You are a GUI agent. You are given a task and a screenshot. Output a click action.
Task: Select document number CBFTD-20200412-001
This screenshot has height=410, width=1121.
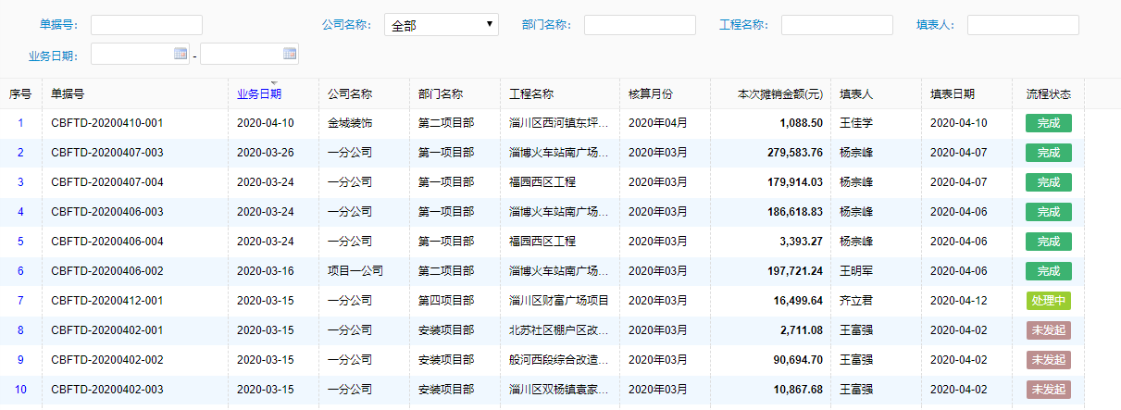tap(107, 301)
